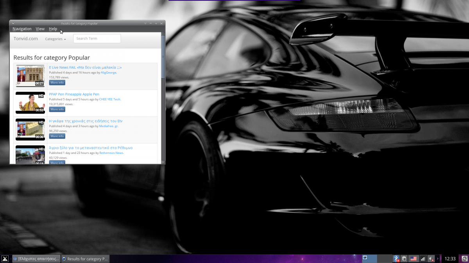This screenshot has width=469, height=263.
Task: Open the E Live News FAIL video title
Action: pyautogui.click(x=85, y=67)
